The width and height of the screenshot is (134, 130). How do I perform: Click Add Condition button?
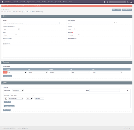pos(8,76)
